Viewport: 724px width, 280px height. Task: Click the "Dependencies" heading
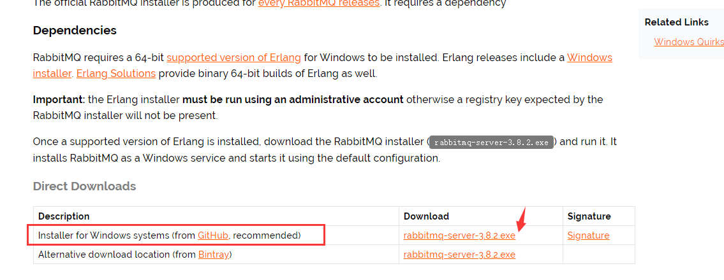(75, 31)
